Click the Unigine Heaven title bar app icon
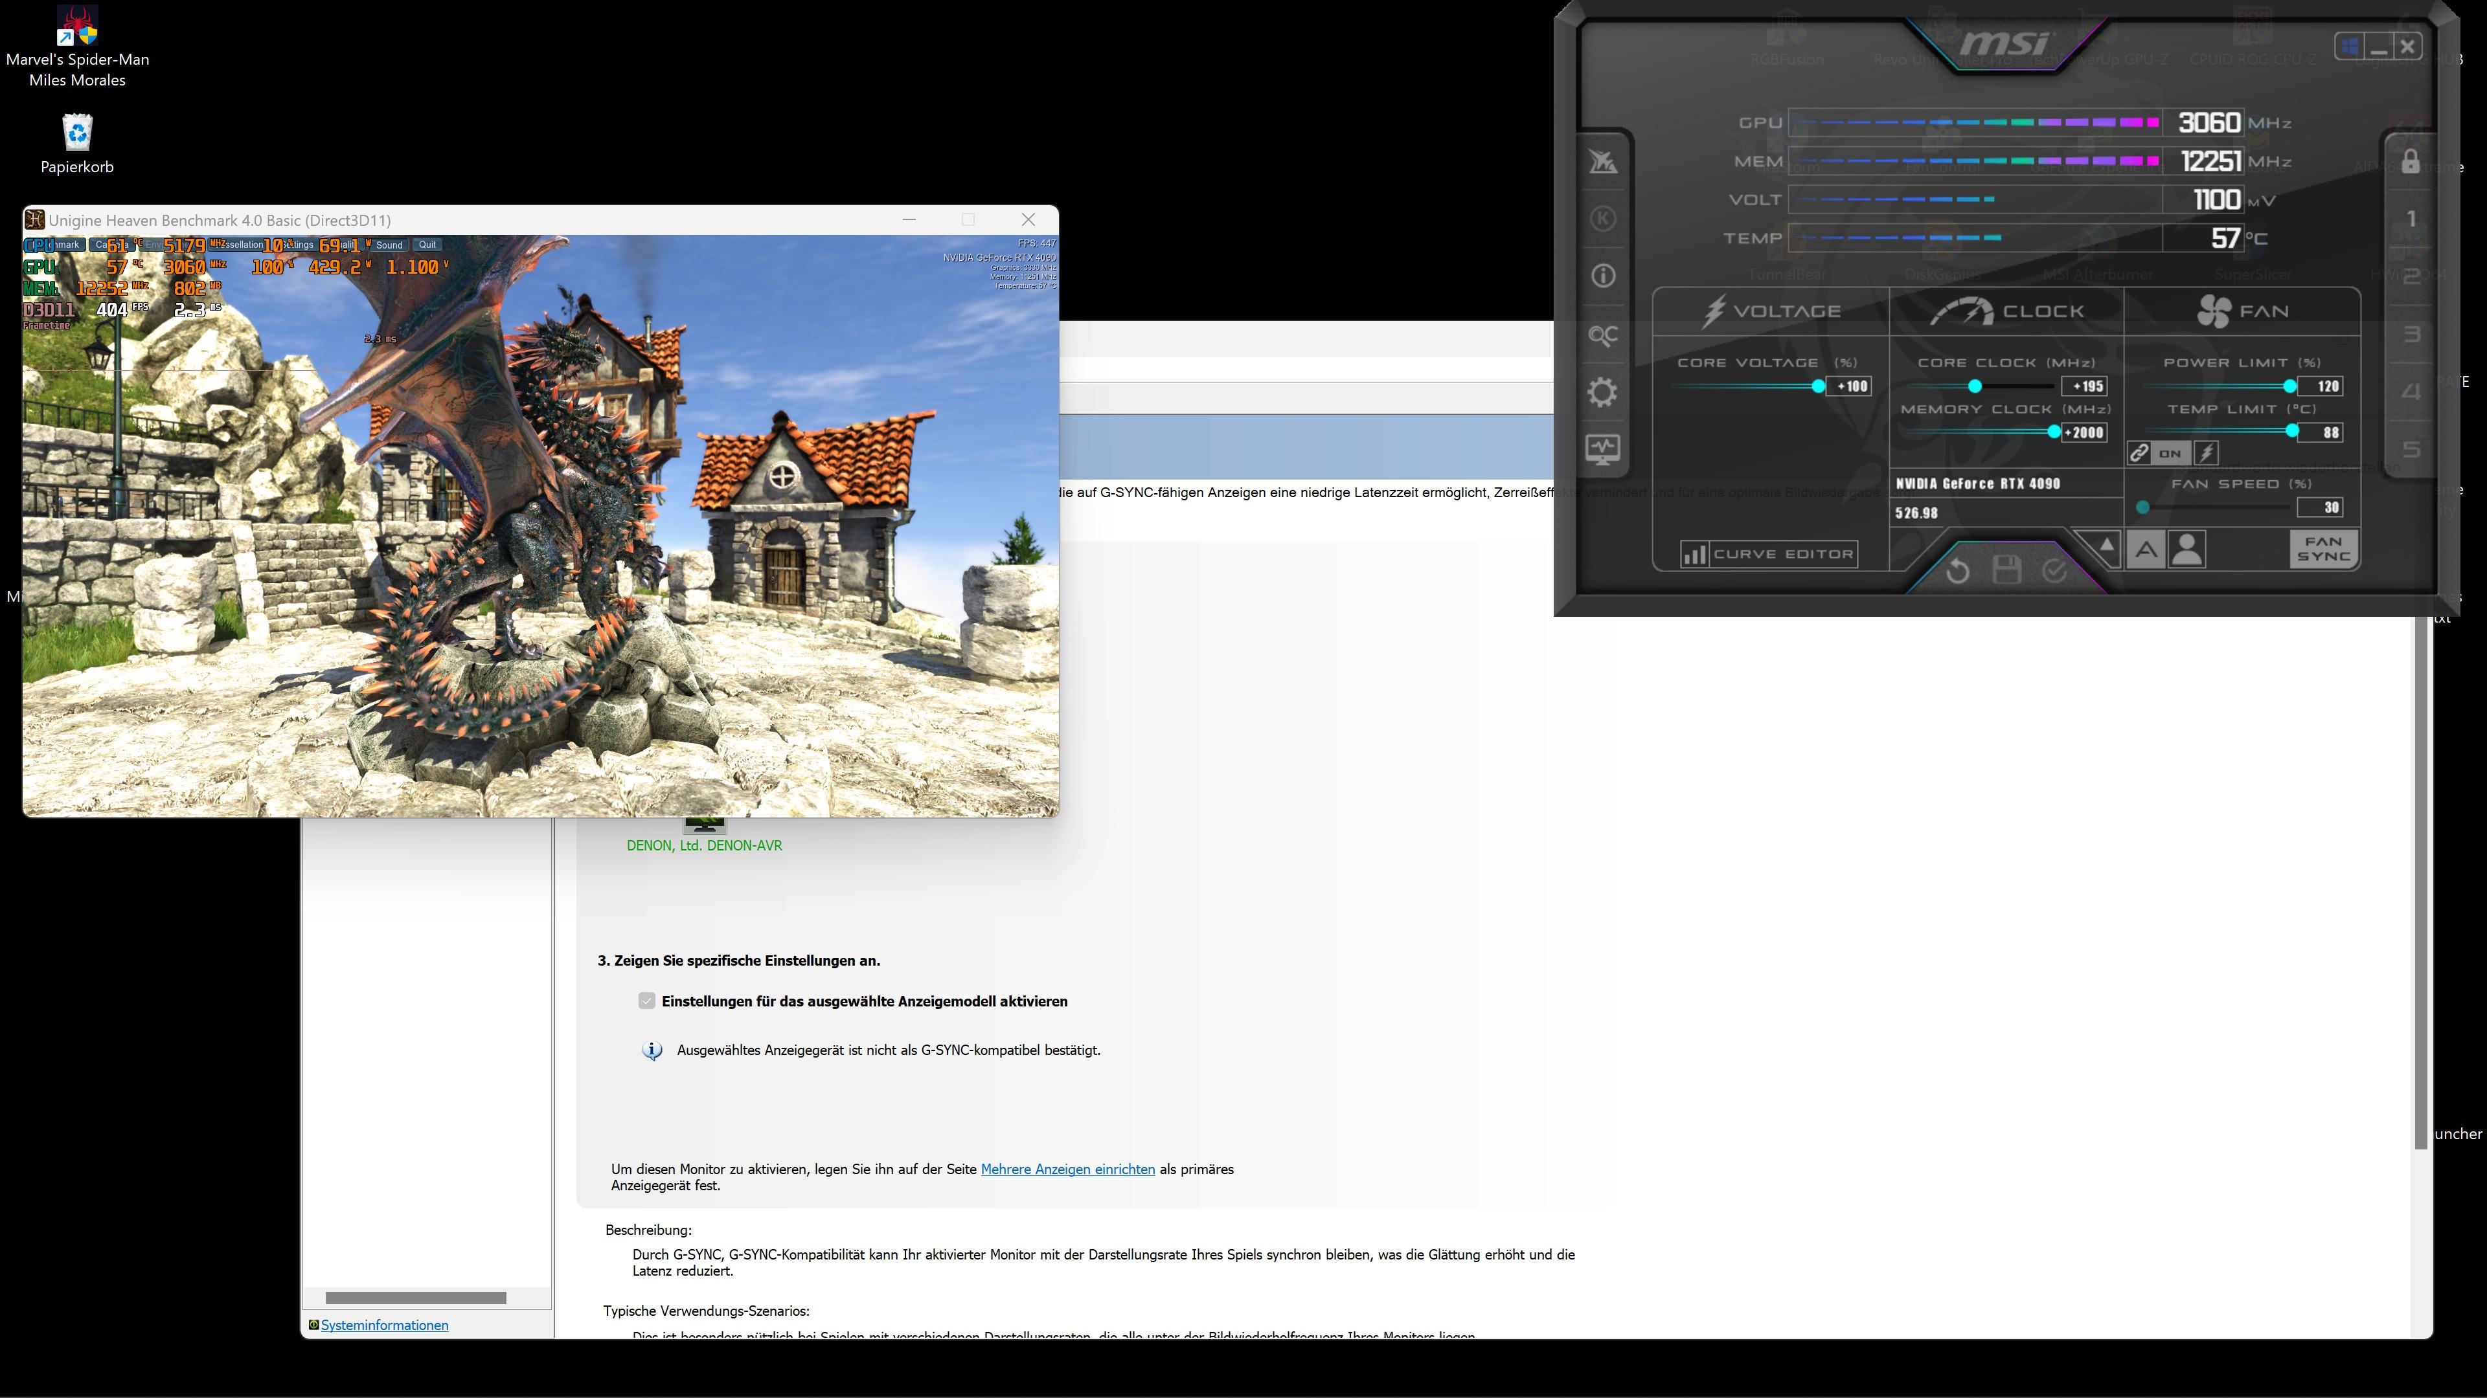Screen dimensions: 2487x1398 (35, 220)
